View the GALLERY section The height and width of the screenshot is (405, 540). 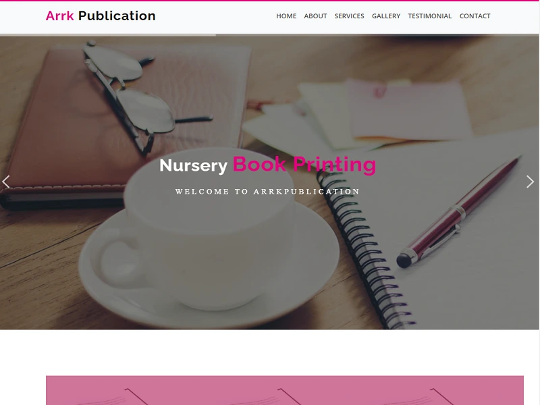coord(386,16)
